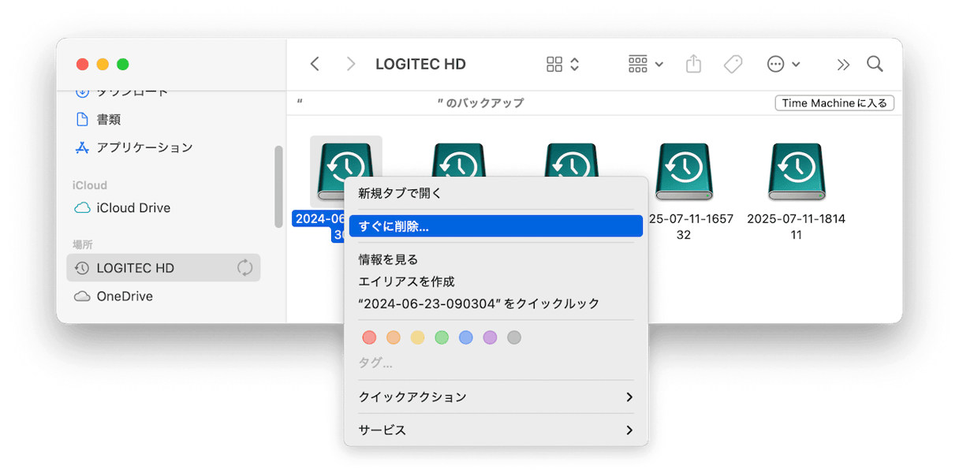Viewport: 959px width, 473px height.
Task: Select 情報を見る in context menu
Action: (x=388, y=259)
